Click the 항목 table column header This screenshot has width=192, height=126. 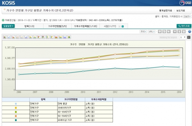pyautogui.click(x=43, y=100)
